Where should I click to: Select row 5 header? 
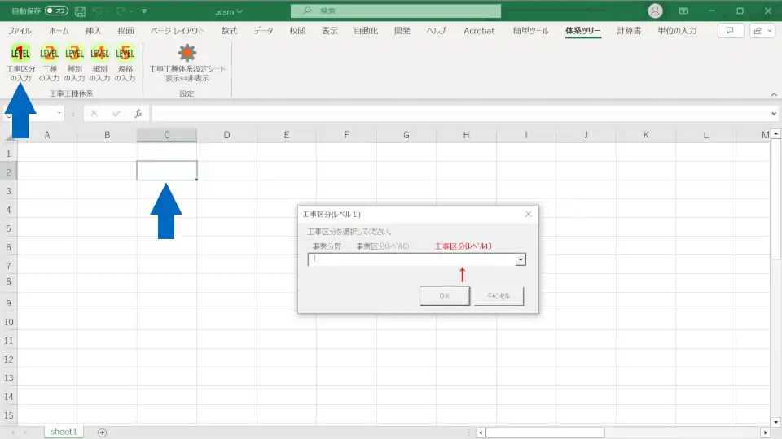pyautogui.click(x=8, y=228)
